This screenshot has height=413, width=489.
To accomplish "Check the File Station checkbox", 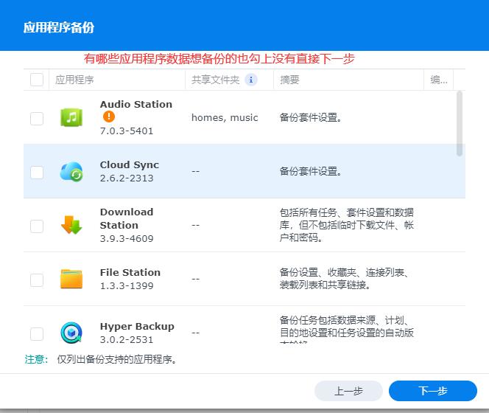I will (37, 280).
